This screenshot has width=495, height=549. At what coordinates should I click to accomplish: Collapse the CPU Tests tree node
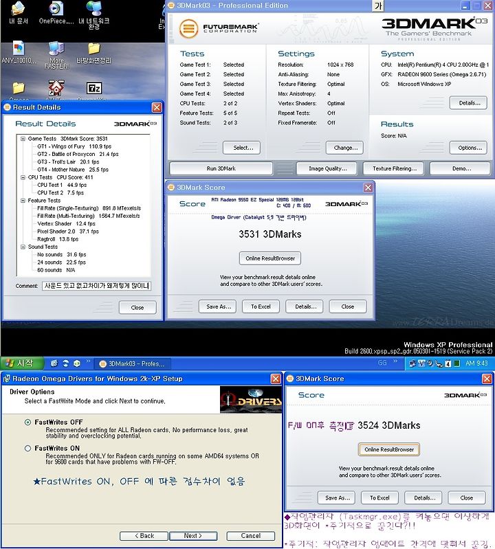point(23,177)
